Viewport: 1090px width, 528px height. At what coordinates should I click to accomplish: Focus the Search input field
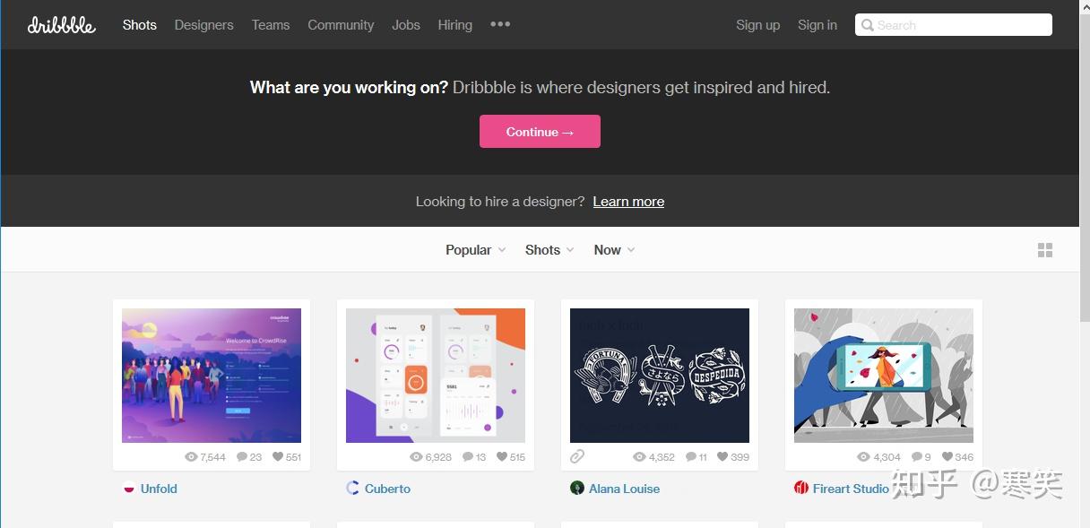click(959, 25)
